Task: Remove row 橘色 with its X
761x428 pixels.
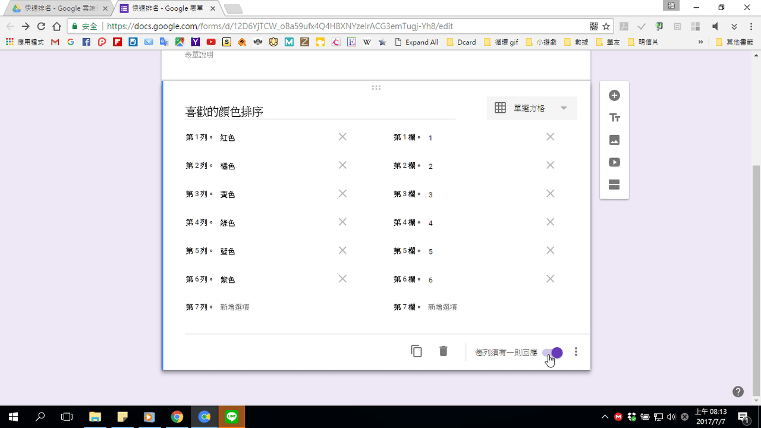Action: pyautogui.click(x=342, y=165)
